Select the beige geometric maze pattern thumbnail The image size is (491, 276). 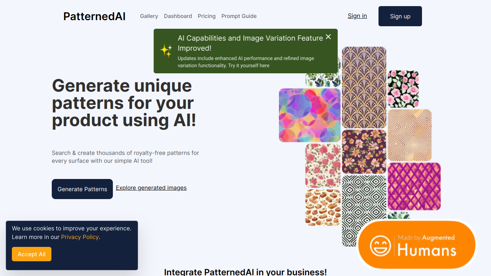[410, 135]
